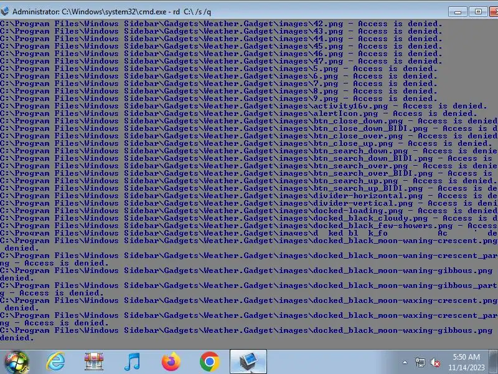Minimize the Administrator cmd window

click(x=458, y=12)
